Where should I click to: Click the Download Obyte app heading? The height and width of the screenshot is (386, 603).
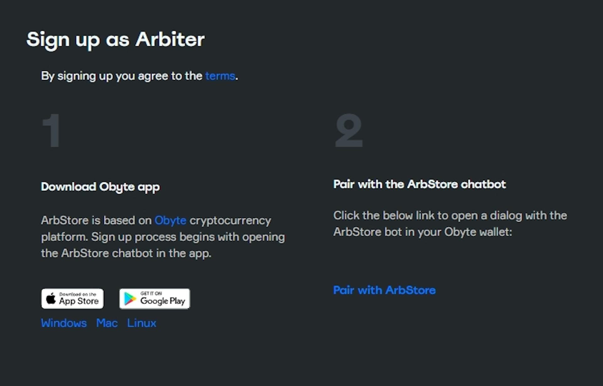[x=100, y=187]
